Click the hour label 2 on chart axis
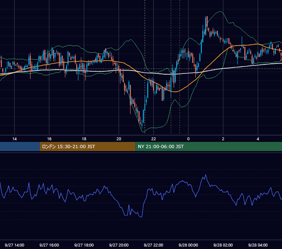 (223, 139)
